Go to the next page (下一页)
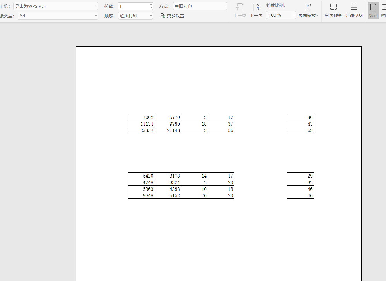 point(256,10)
